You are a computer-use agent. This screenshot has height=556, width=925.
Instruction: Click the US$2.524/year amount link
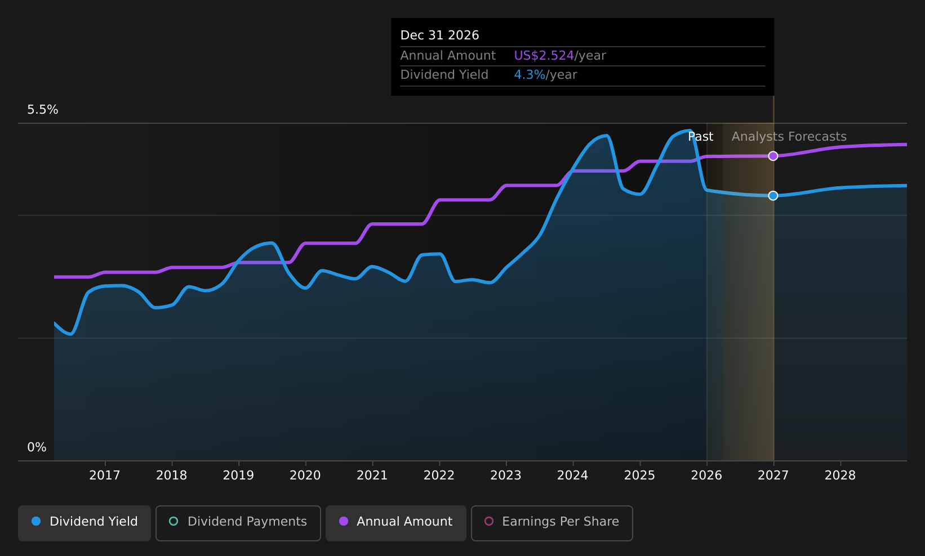pyautogui.click(x=544, y=55)
